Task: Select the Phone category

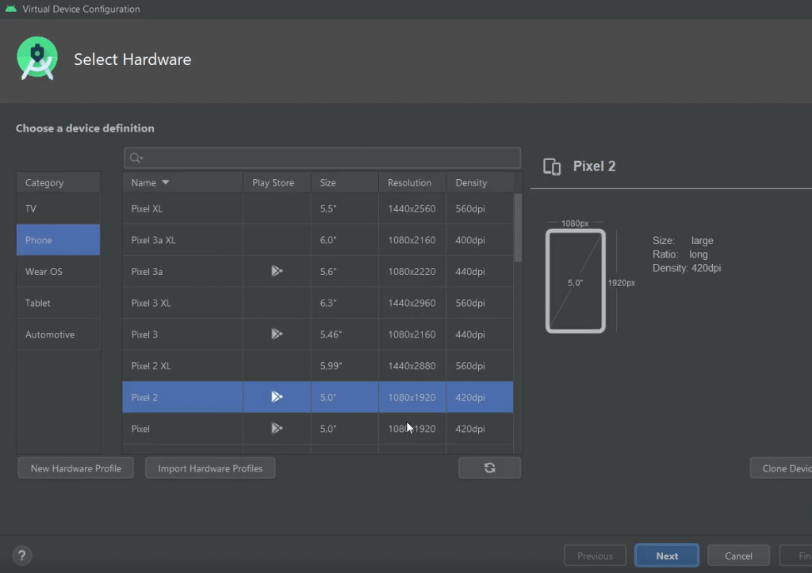Action: coord(58,239)
